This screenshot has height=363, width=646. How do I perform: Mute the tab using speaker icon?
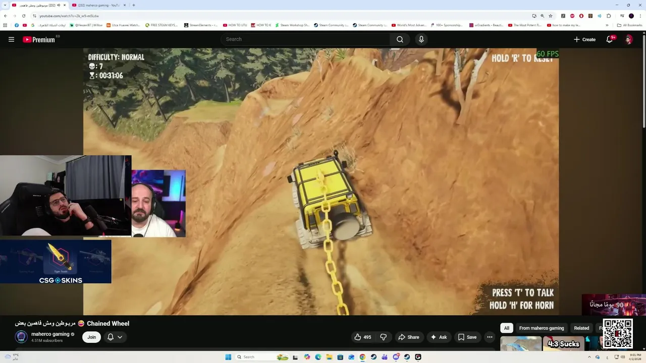click(59, 5)
